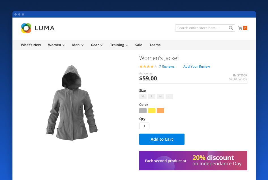Click the orange cart item counter badge

[245, 28]
